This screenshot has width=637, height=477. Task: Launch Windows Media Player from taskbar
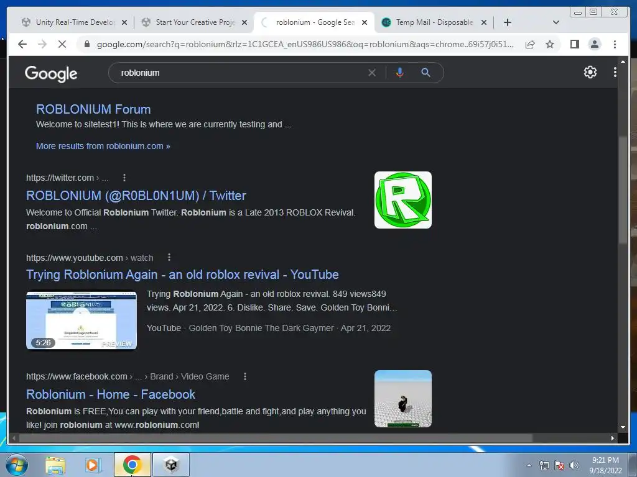[93, 465]
